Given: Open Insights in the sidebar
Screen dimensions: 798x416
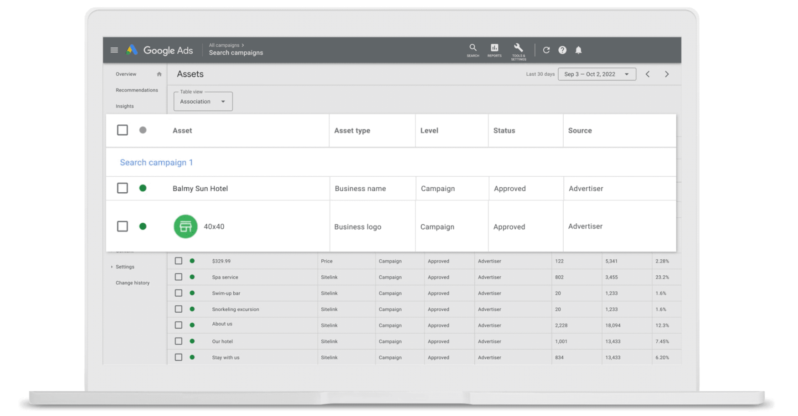Looking at the screenshot, I should [x=125, y=106].
